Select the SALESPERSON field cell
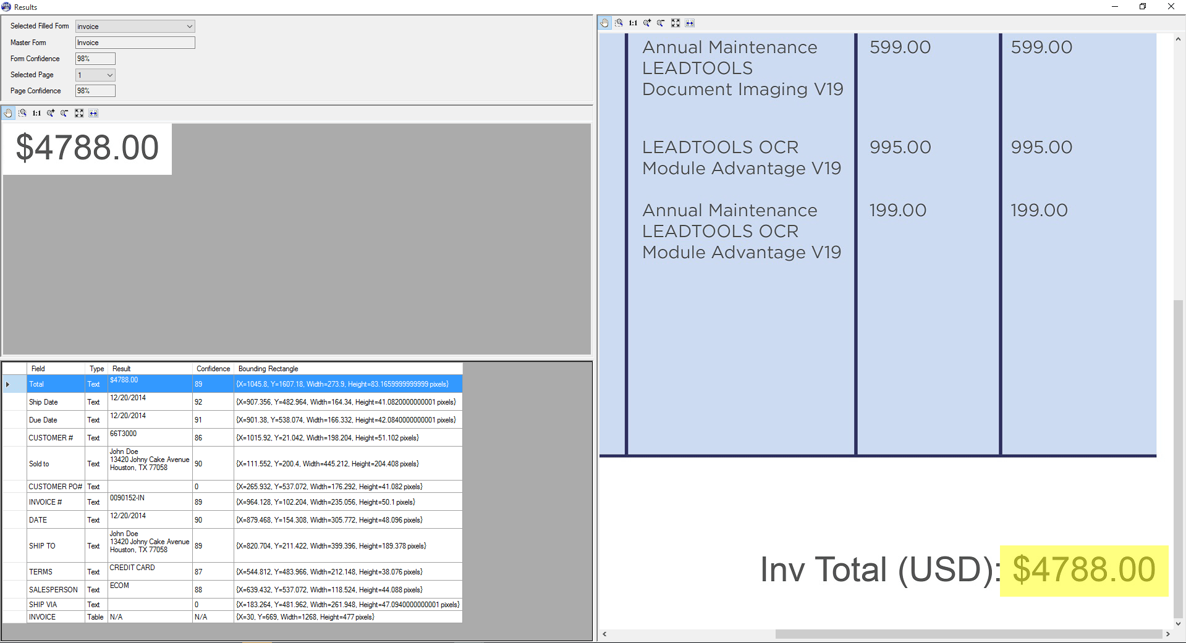The height and width of the screenshot is (643, 1186). 56,590
